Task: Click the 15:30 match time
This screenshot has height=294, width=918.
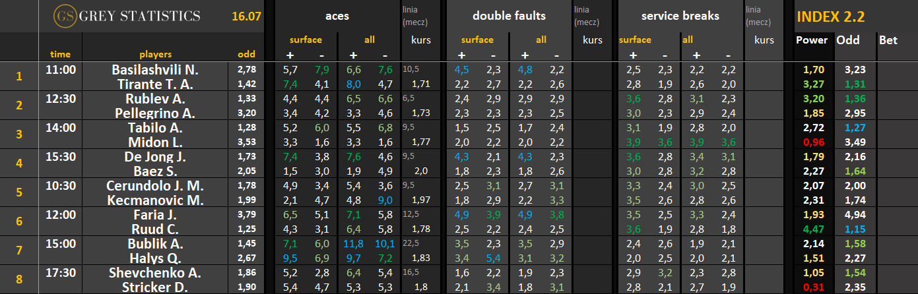Action: pyautogui.click(x=60, y=156)
